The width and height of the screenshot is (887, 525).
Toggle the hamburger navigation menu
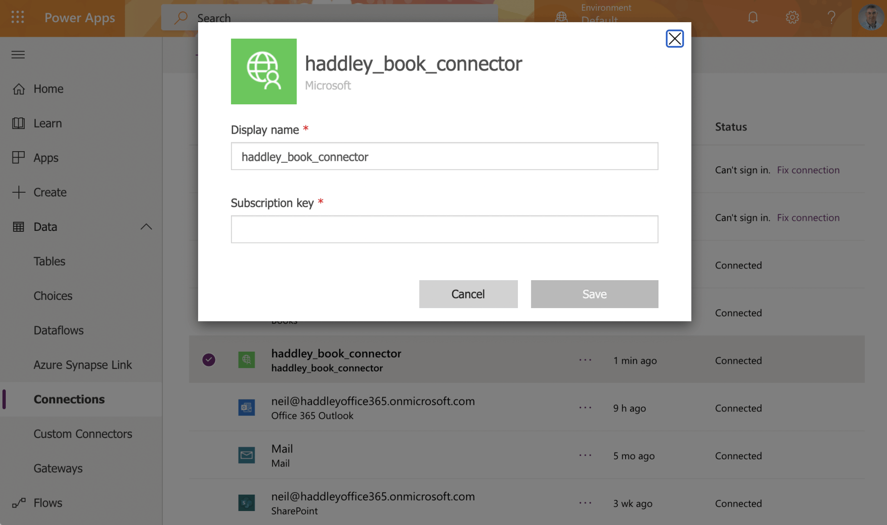(18, 55)
